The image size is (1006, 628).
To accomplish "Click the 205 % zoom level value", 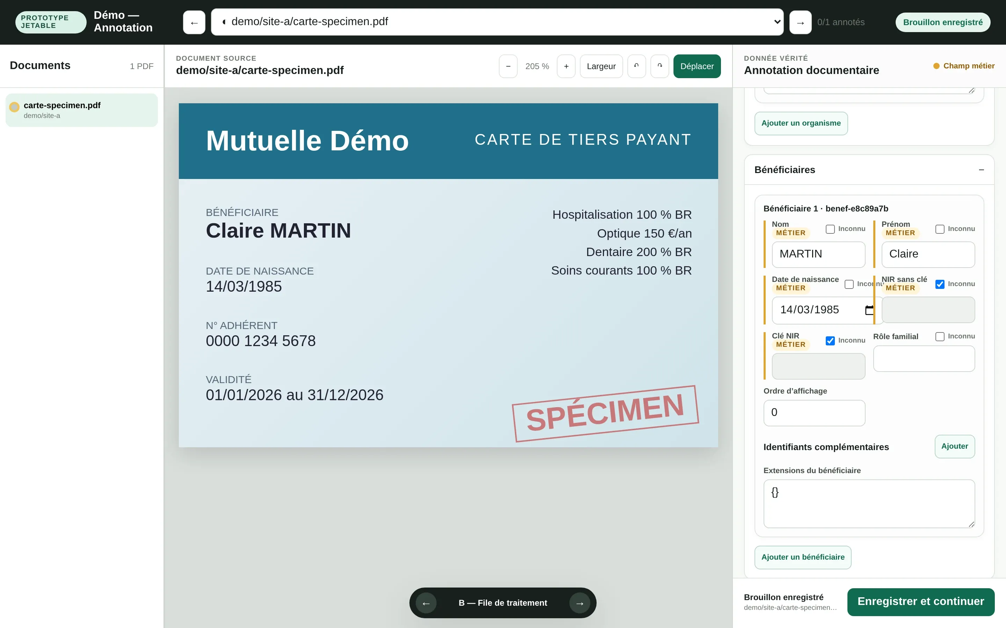I will click(x=537, y=66).
